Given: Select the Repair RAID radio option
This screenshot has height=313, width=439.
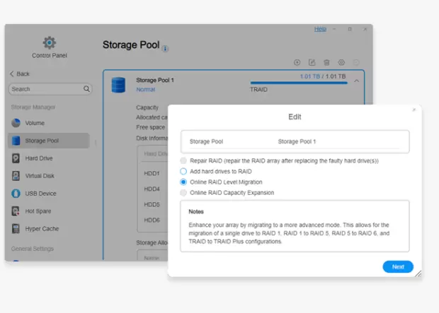Looking at the screenshot, I should [184, 160].
